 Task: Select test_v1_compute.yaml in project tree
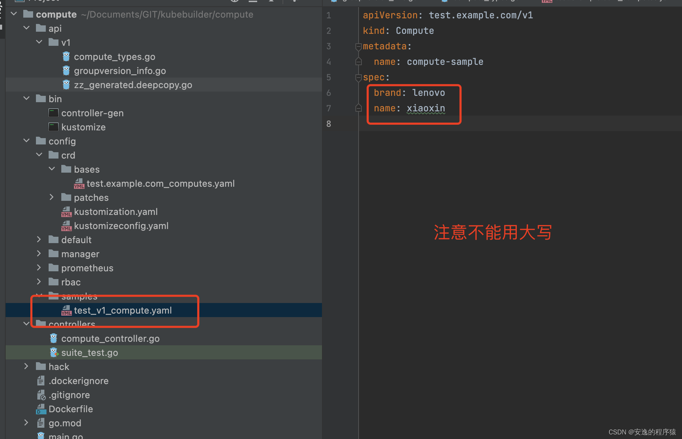tap(123, 310)
